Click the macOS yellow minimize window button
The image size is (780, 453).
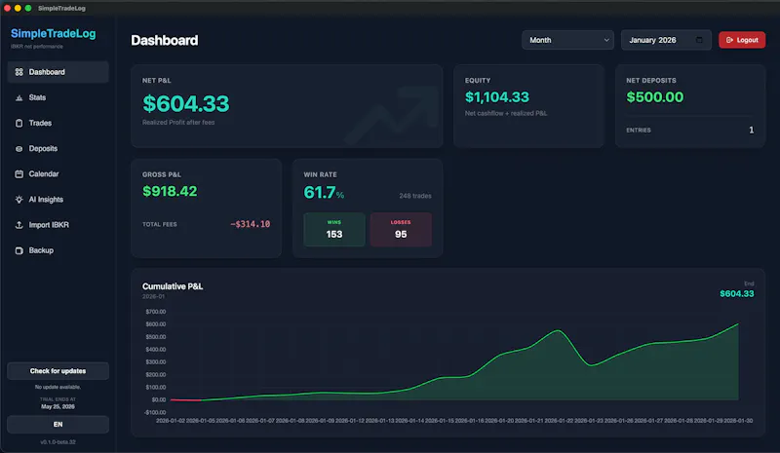tap(18, 8)
